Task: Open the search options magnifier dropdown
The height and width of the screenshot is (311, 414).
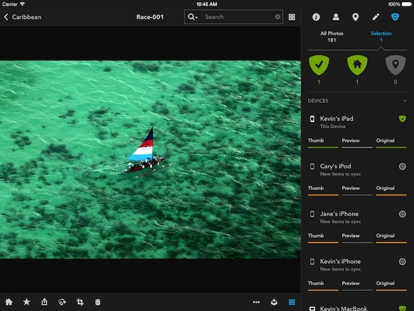Action: (193, 17)
